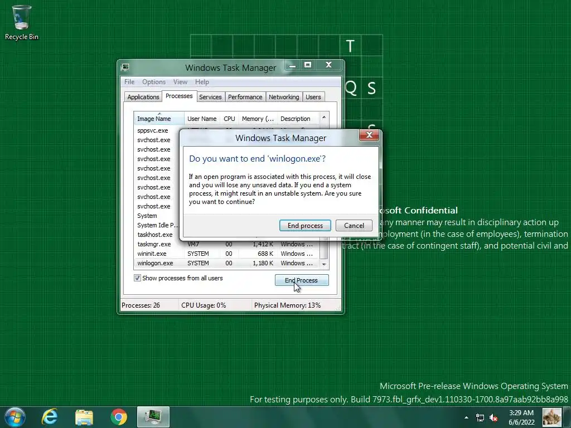Launch Google Chrome from taskbar

(x=119, y=417)
